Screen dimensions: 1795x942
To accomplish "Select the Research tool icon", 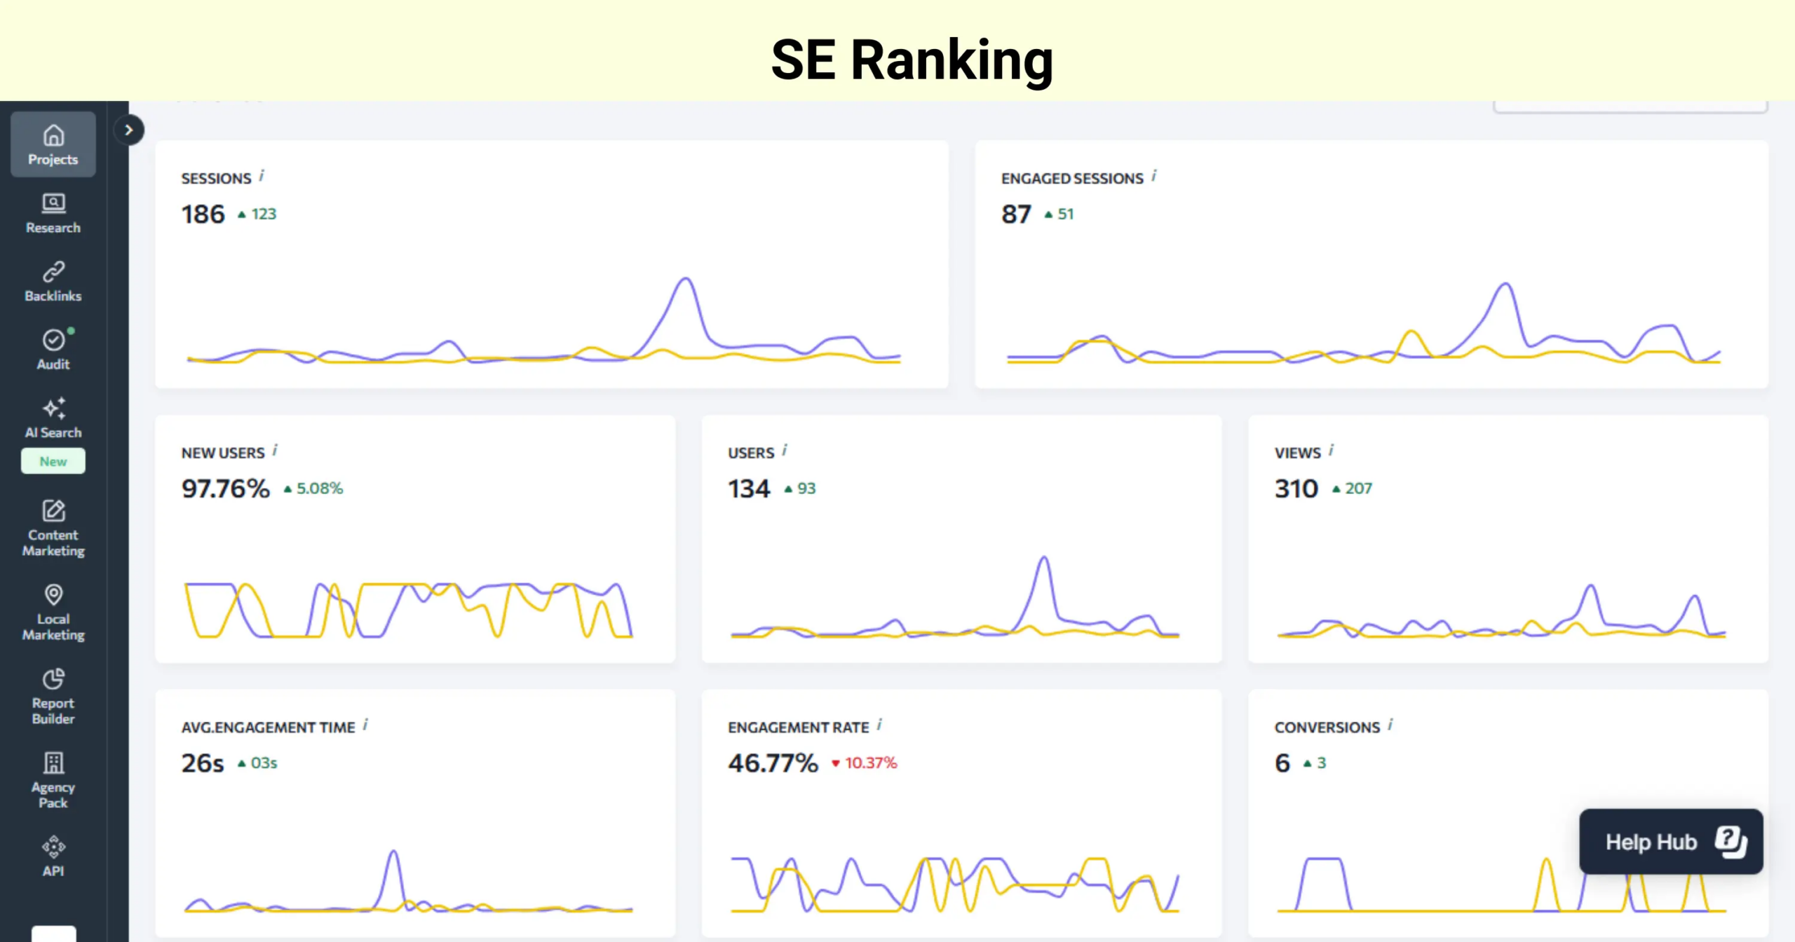I will pos(53,212).
